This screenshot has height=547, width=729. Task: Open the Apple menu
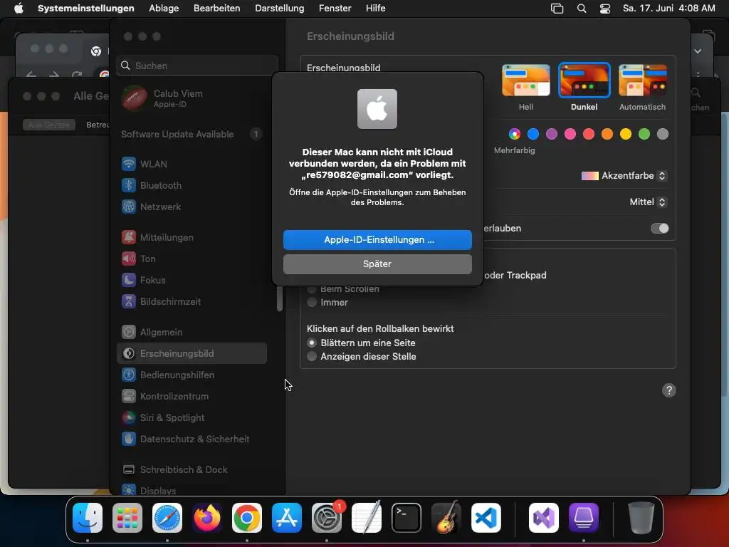pos(19,9)
